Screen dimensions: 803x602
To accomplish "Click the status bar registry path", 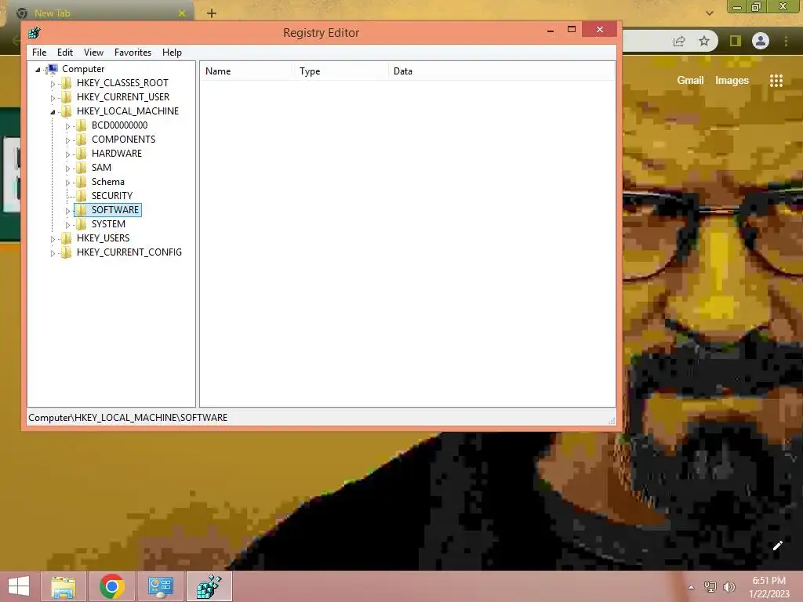I will point(128,418).
